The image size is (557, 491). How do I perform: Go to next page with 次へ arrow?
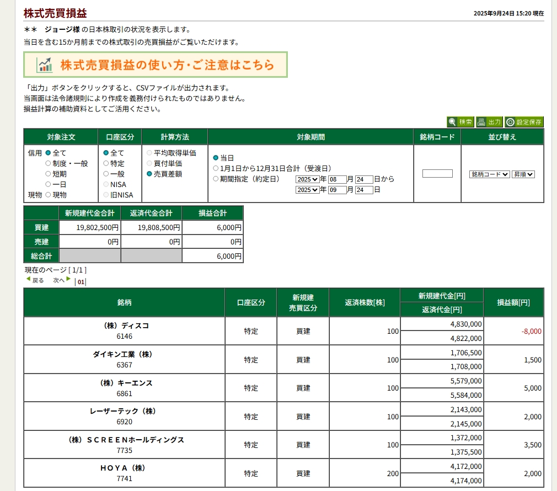pyautogui.click(x=62, y=280)
